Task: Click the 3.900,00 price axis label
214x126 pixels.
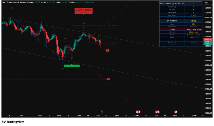Action: [x=208, y=89]
